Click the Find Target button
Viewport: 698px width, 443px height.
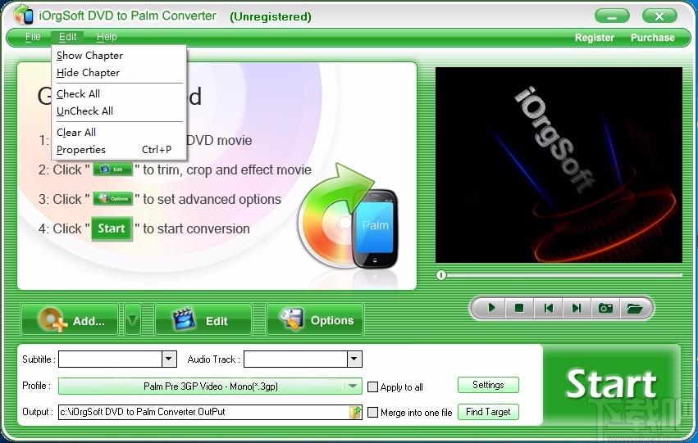488,412
